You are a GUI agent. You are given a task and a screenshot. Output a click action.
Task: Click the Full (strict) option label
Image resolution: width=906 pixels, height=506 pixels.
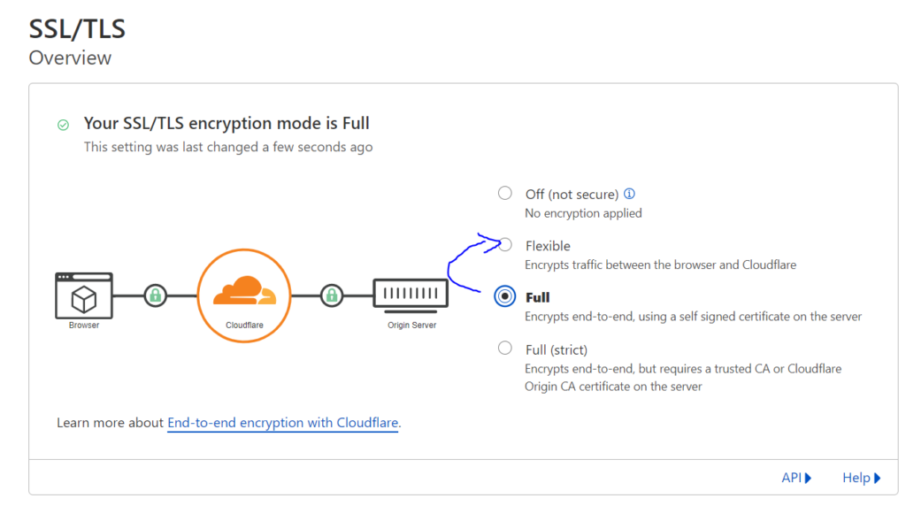click(x=557, y=350)
